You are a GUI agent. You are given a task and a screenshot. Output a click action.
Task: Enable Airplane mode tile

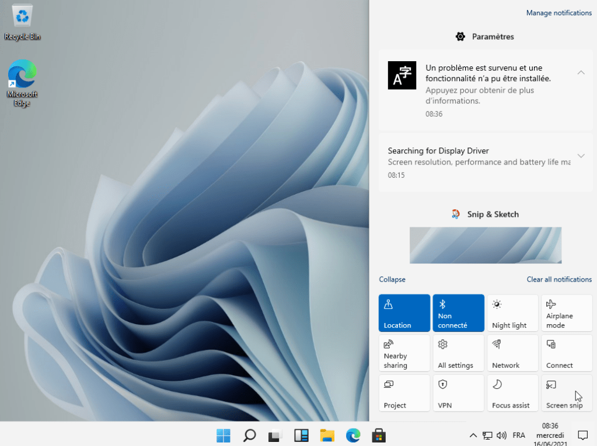pyautogui.click(x=567, y=313)
